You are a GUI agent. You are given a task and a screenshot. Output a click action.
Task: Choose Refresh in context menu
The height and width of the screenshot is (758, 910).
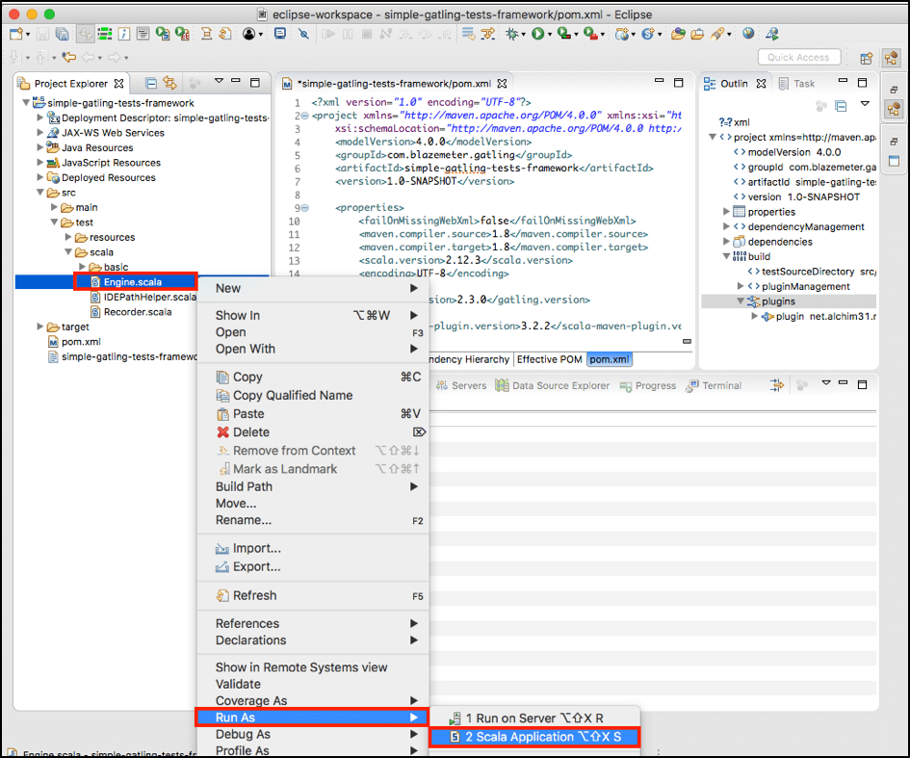pyautogui.click(x=313, y=595)
